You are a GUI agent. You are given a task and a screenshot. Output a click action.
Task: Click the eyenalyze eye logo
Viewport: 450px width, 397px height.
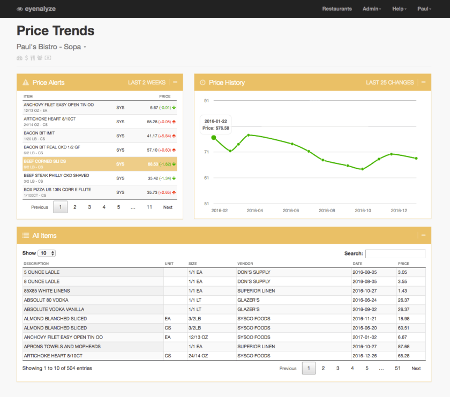pos(19,9)
